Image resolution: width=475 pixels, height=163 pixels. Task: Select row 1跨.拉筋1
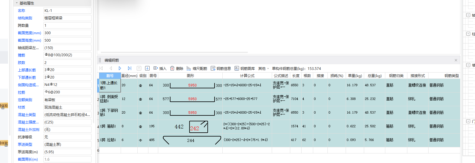[x=109, y=140]
